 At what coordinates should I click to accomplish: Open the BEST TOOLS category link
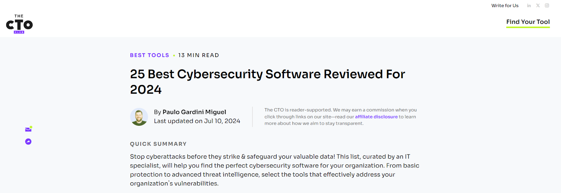(x=149, y=55)
